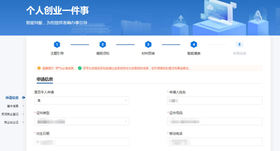The image size is (280, 151).
Task: Click the step 2 hexagon icon
Action: (x=103, y=44)
